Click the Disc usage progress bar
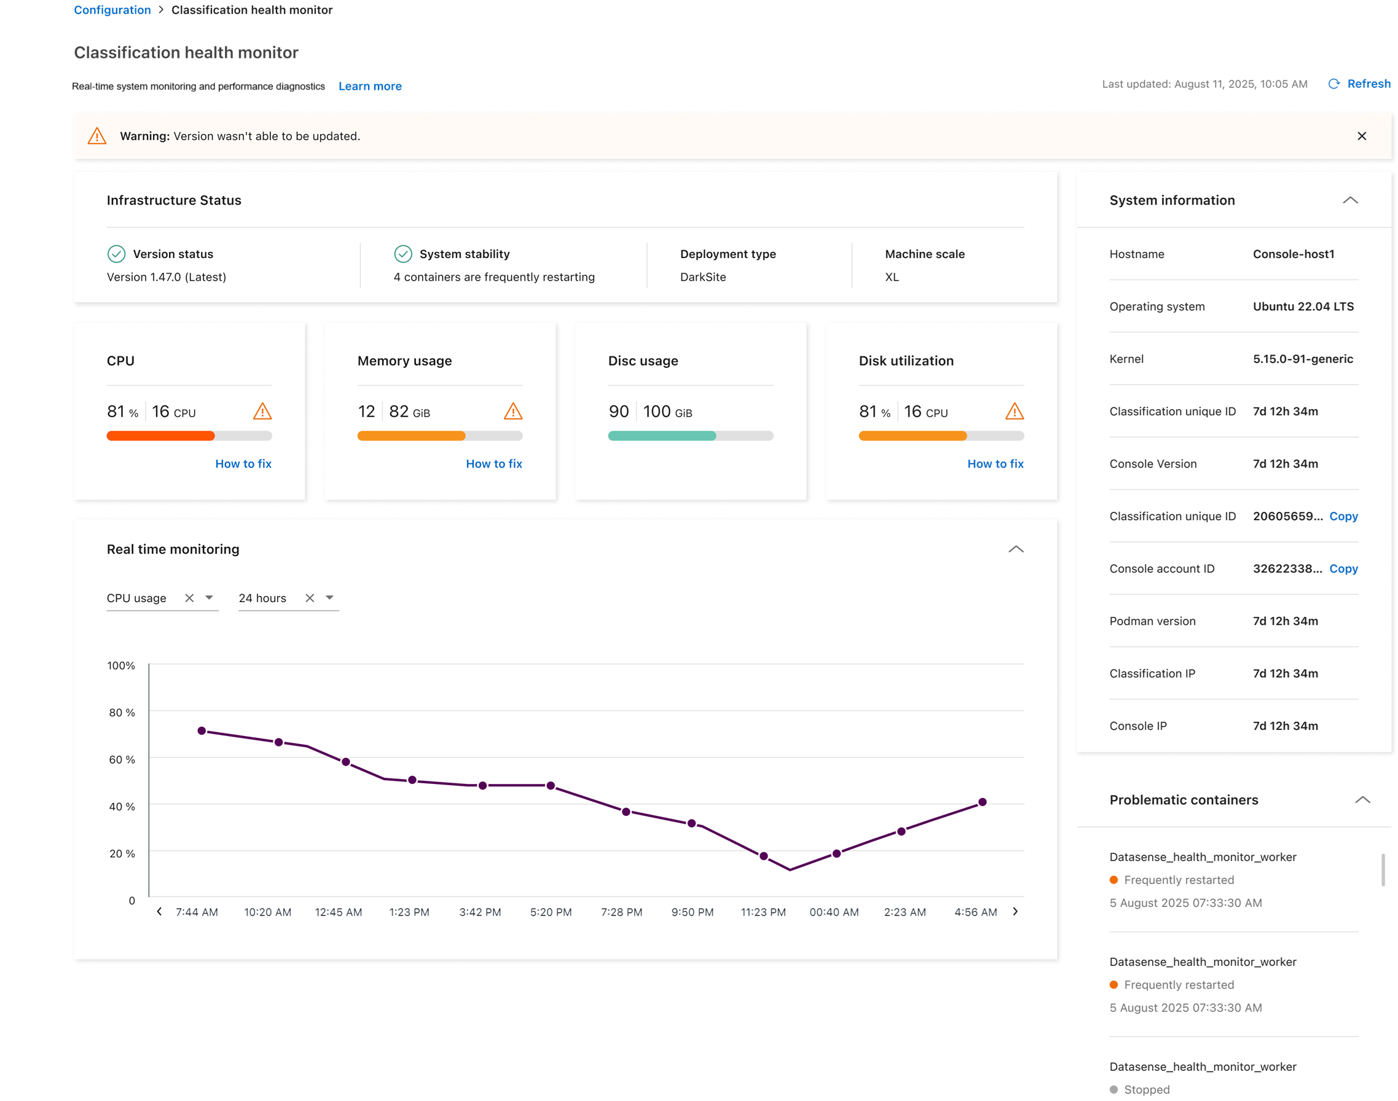 pos(690,436)
